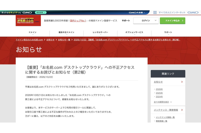The height and width of the screenshot is (133, 201).
Task: Open the GMO apps grid icon
Action: click(x=155, y=12)
